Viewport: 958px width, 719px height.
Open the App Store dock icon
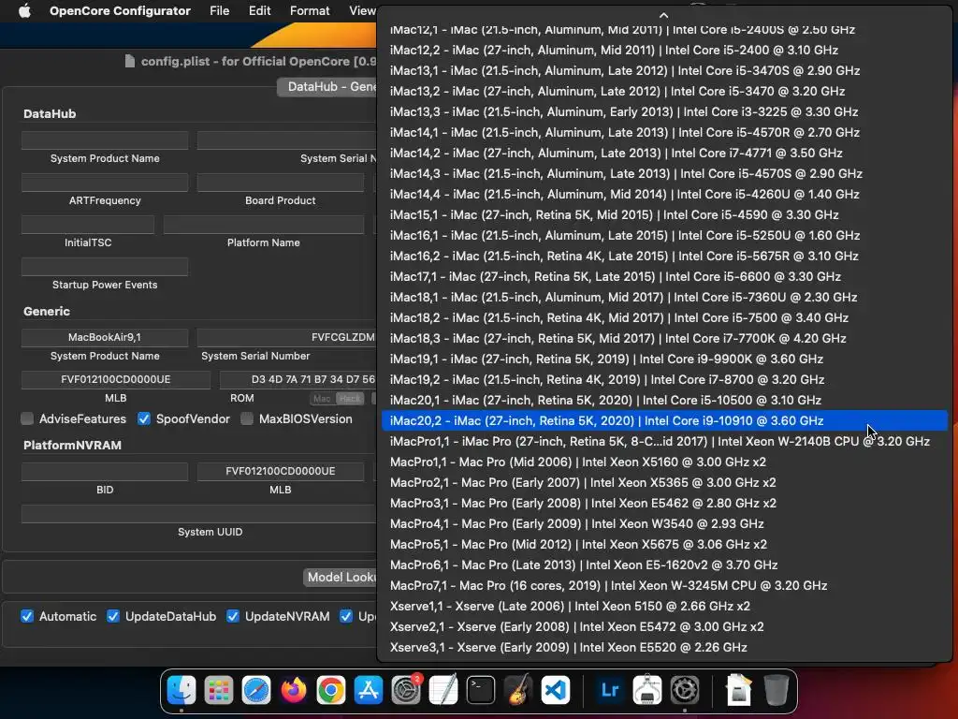click(x=369, y=690)
